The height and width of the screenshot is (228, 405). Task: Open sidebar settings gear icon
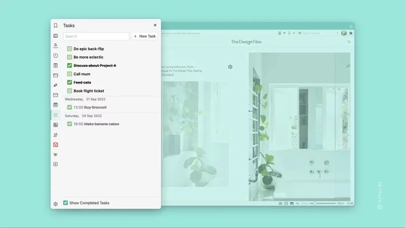56,204
